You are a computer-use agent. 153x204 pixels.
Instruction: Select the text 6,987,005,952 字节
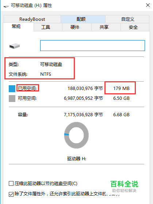[83, 98]
